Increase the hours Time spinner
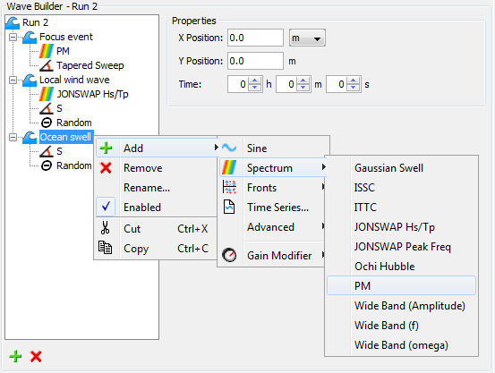Screen dimensions: 495x373 tap(255, 81)
